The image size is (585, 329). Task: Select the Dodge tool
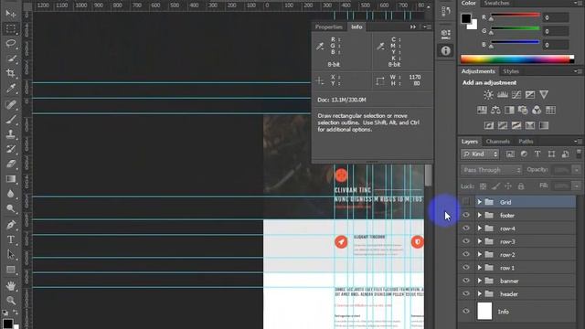(10, 208)
